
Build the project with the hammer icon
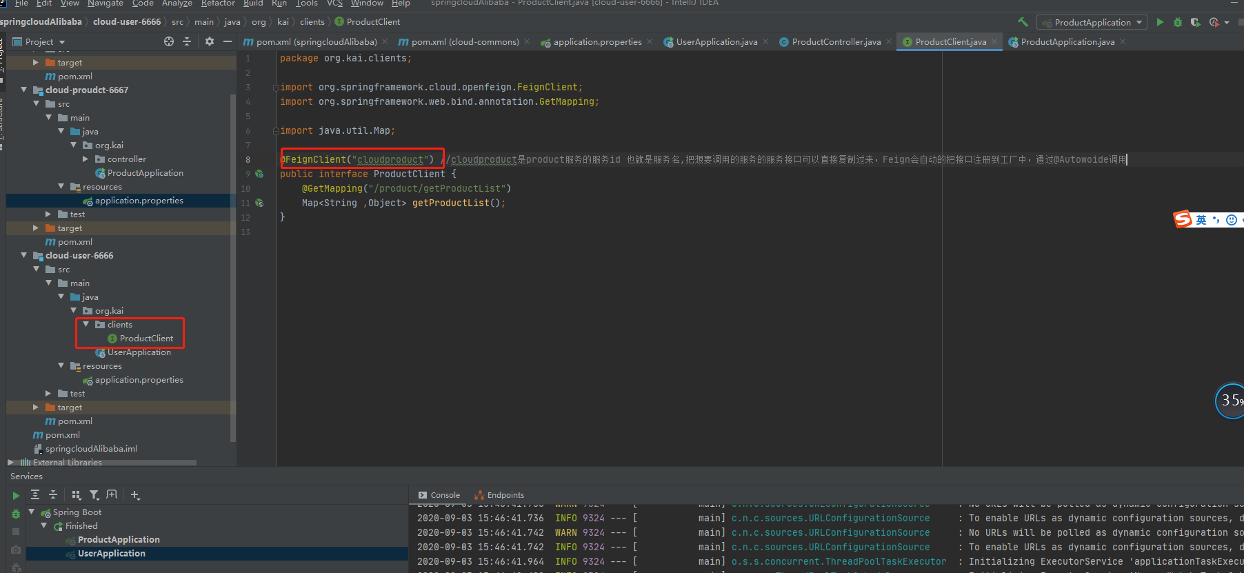1023,22
